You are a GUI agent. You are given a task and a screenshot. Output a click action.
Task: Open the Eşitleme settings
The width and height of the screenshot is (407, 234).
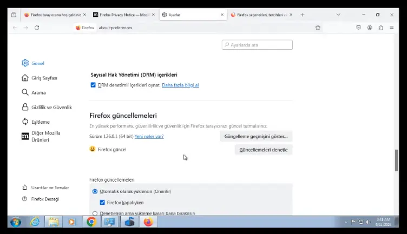point(36,122)
